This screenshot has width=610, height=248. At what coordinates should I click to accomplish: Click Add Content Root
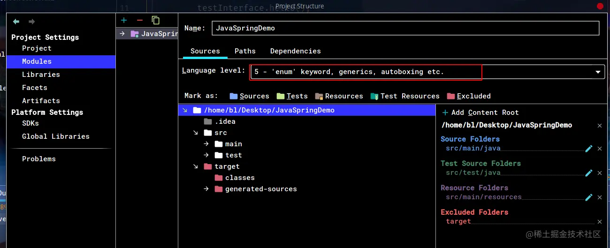(480, 113)
